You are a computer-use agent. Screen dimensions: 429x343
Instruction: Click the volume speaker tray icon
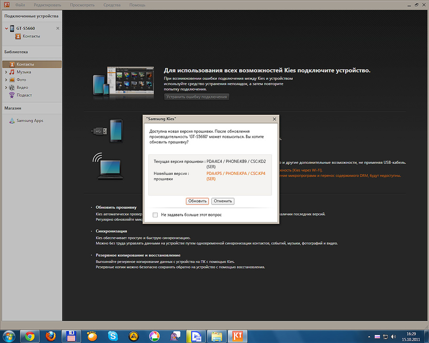[393, 337]
